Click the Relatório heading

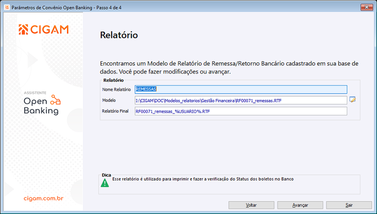pos(119,35)
